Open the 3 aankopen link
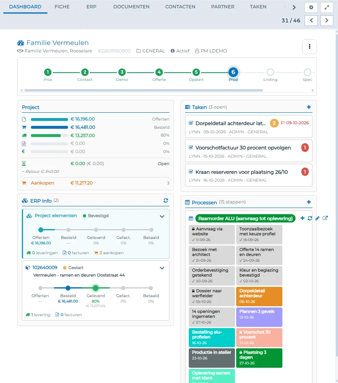The width and height of the screenshot is (338, 383). click(109, 253)
